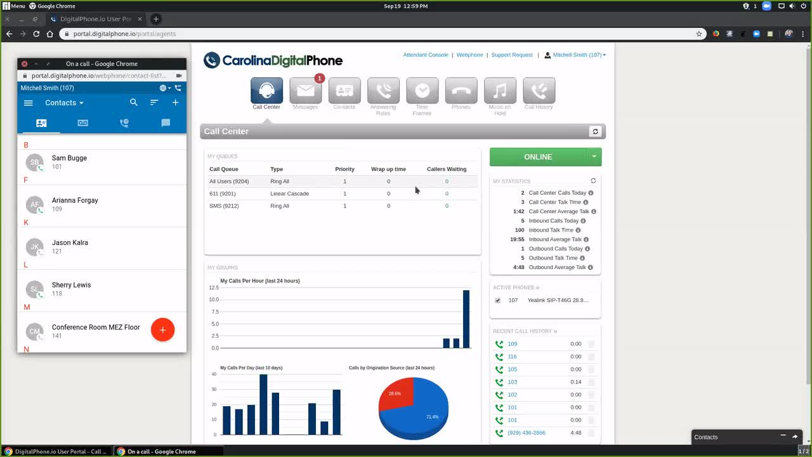Open the Answering Rules icon
Viewport: 812px width, 457px height.
pyautogui.click(x=383, y=91)
